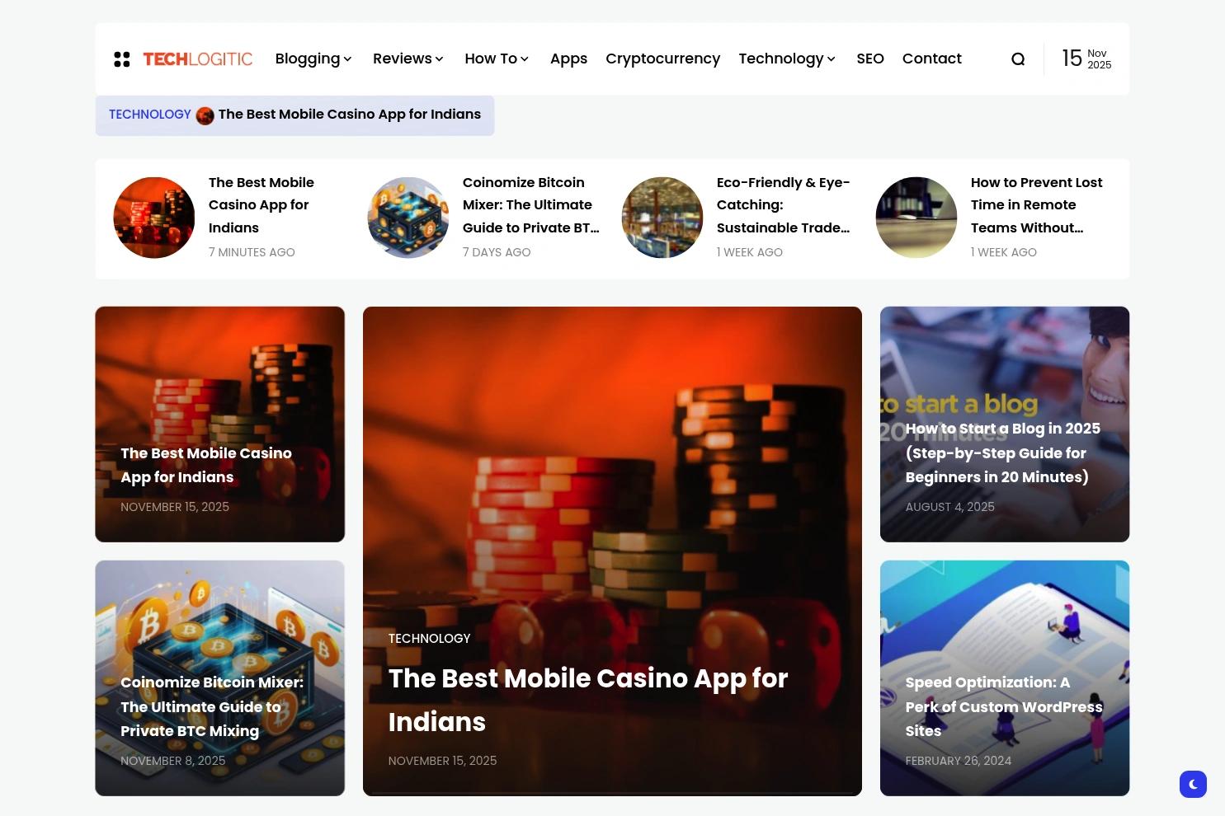Viewport: 1225px width, 816px height.
Task: Click the TechLogitic logo
Action: click(x=197, y=59)
